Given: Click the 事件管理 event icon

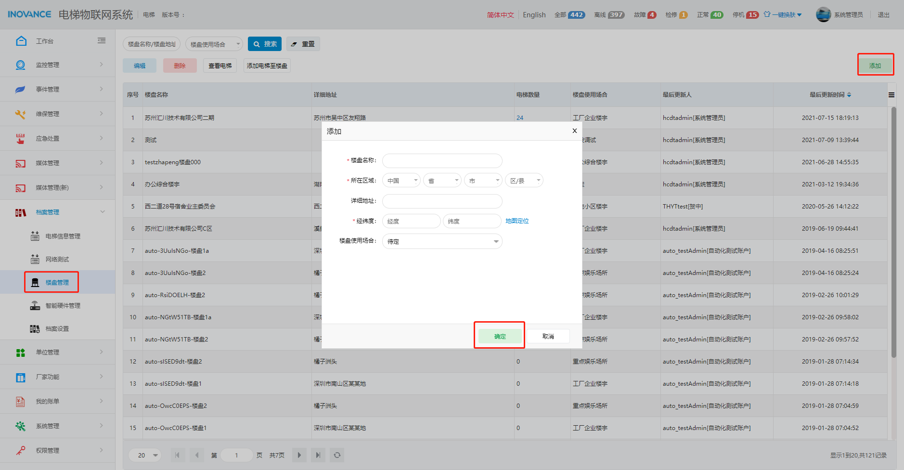Looking at the screenshot, I should pos(20,89).
